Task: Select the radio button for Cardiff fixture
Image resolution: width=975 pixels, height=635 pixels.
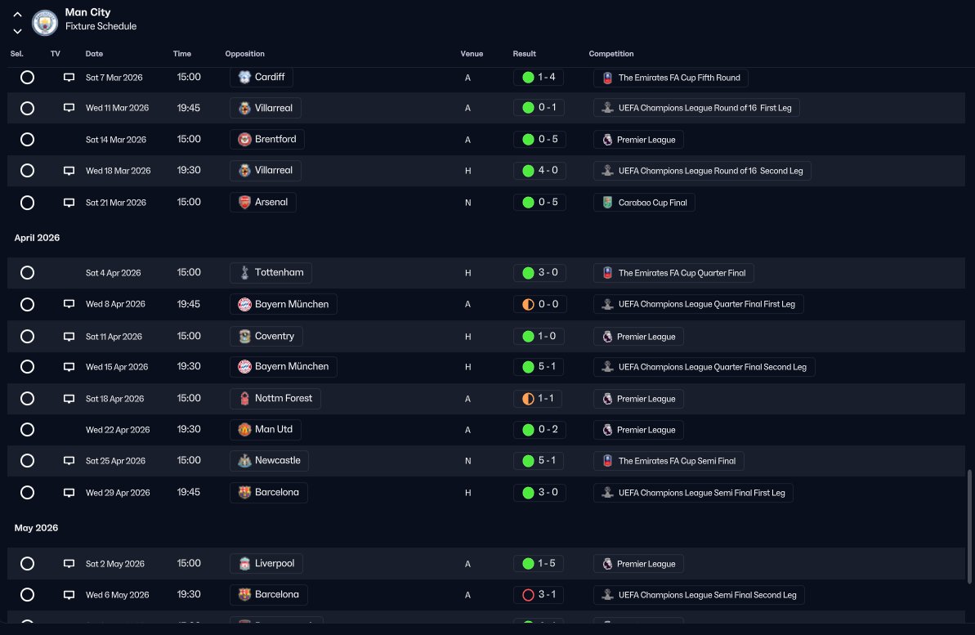Action: pos(27,77)
